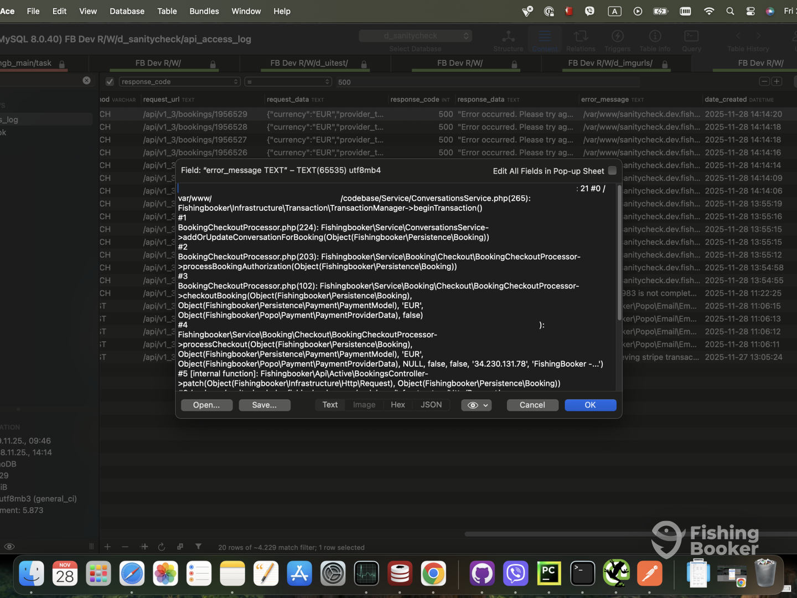797x598 pixels.
Task: Open the Bundles menu
Action: [x=204, y=11]
